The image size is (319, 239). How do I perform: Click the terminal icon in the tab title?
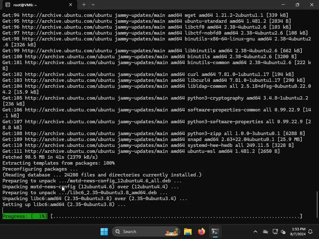tap(8, 5)
